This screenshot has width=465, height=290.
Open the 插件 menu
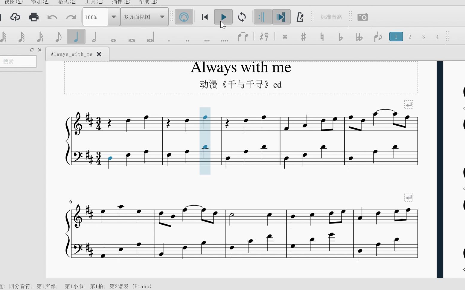(x=121, y=2)
